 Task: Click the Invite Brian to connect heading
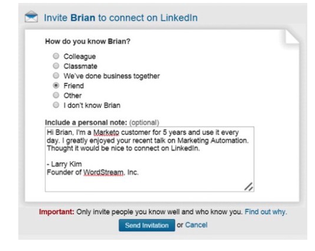(121, 18)
